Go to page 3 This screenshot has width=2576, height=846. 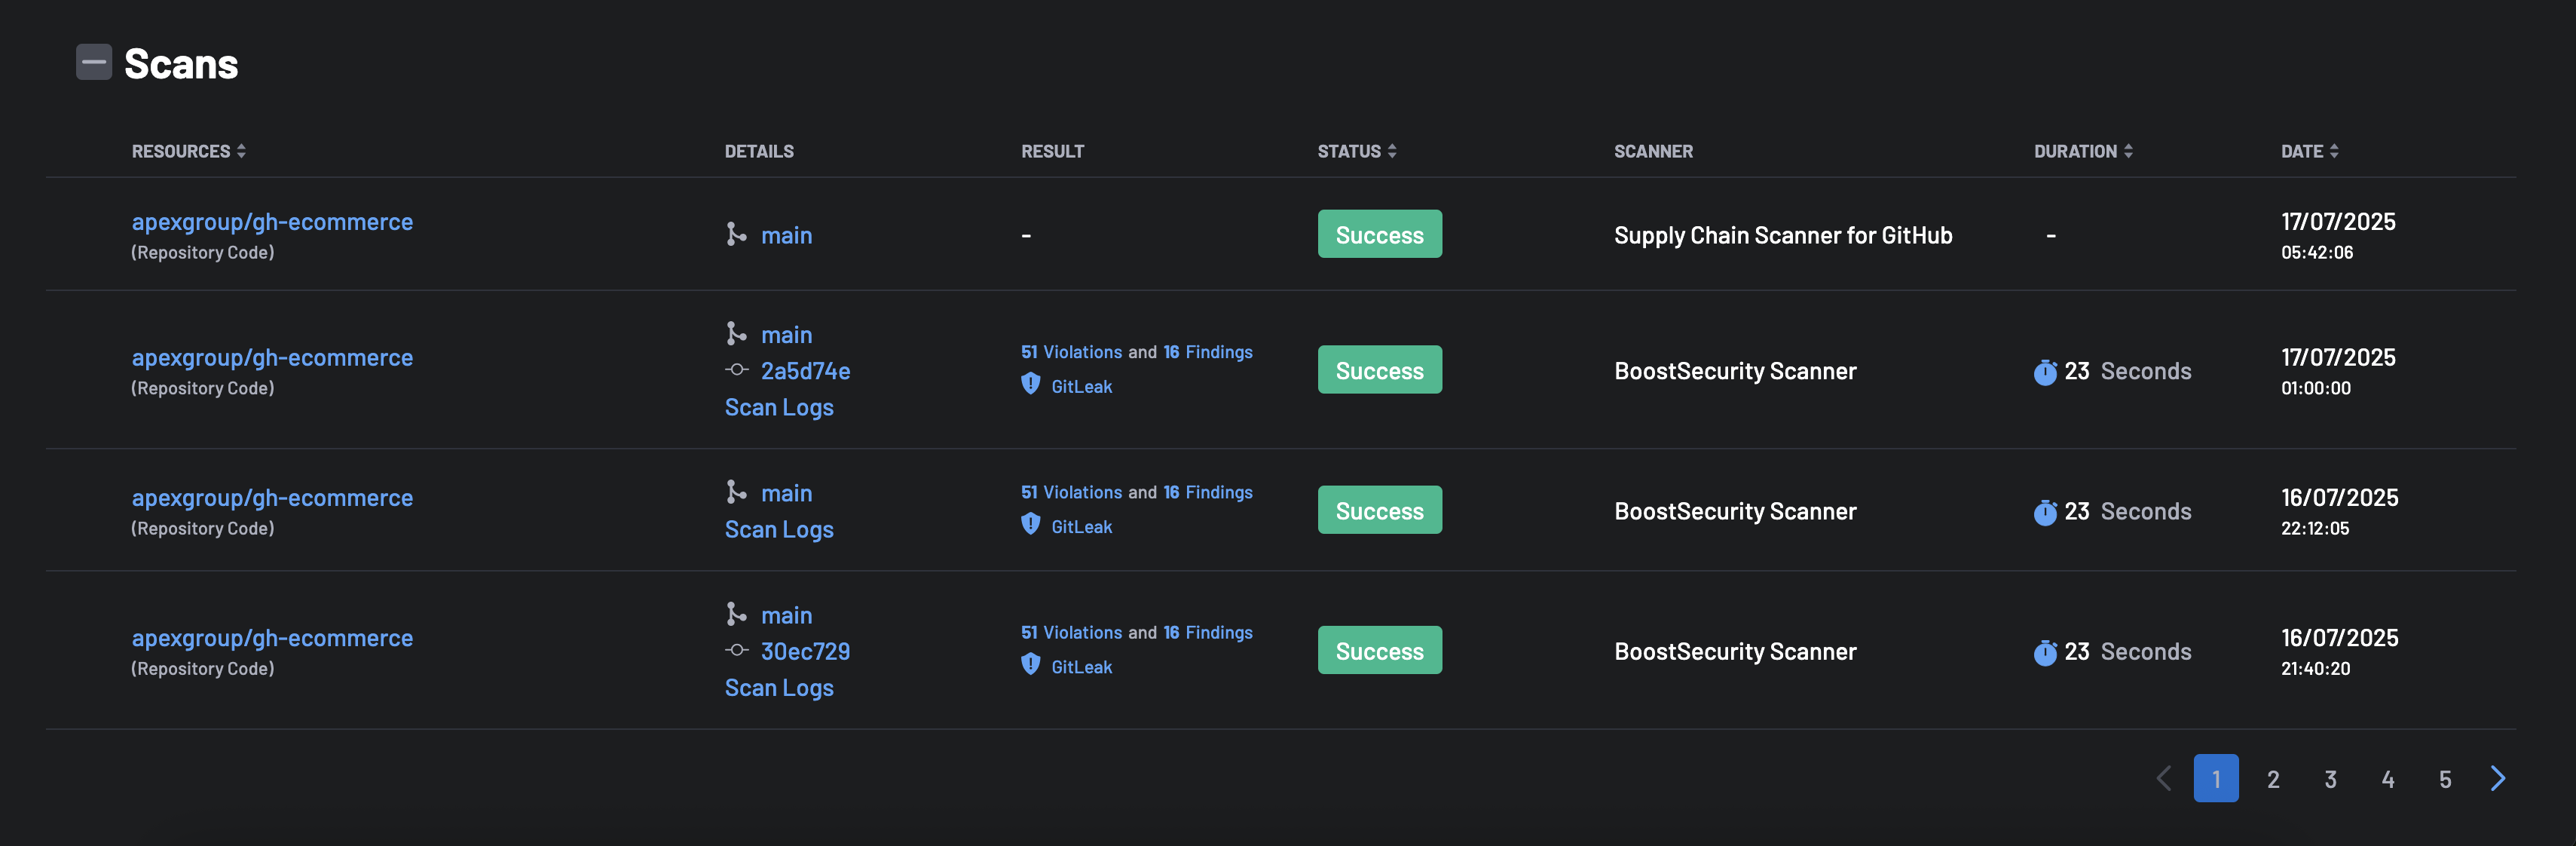pyautogui.click(x=2329, y=779)
